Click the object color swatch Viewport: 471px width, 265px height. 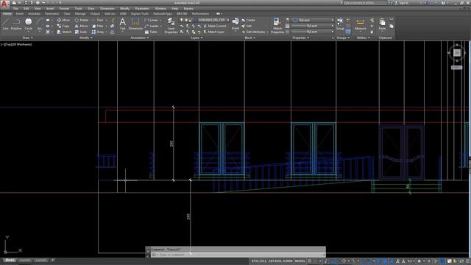click(295, 20)
